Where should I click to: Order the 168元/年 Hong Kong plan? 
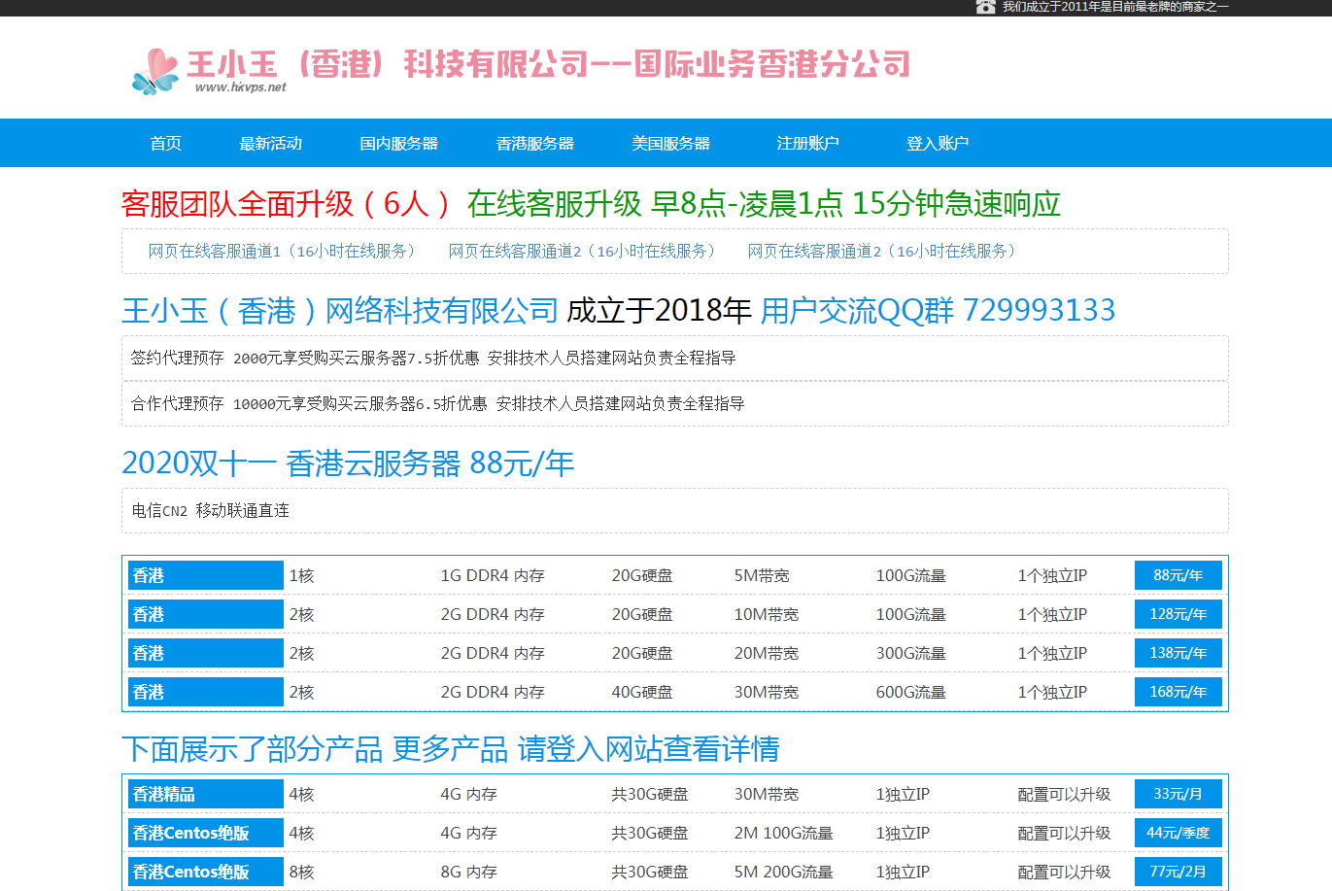[1178, 692]
